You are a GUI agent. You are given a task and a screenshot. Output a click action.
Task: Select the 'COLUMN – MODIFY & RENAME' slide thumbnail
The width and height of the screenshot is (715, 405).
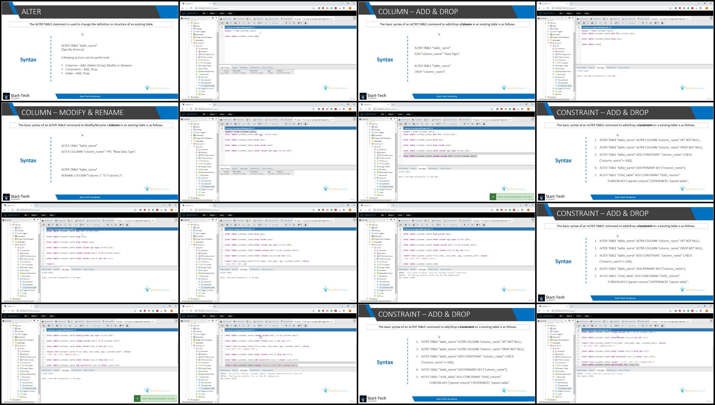[90, 152]
